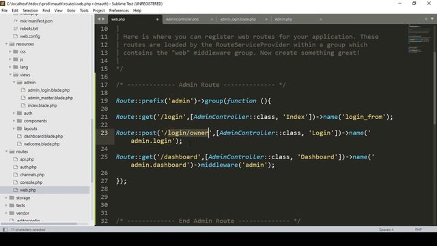Click the web.config file icon
The width and height of the screenshot is (437, 246).
16,36
